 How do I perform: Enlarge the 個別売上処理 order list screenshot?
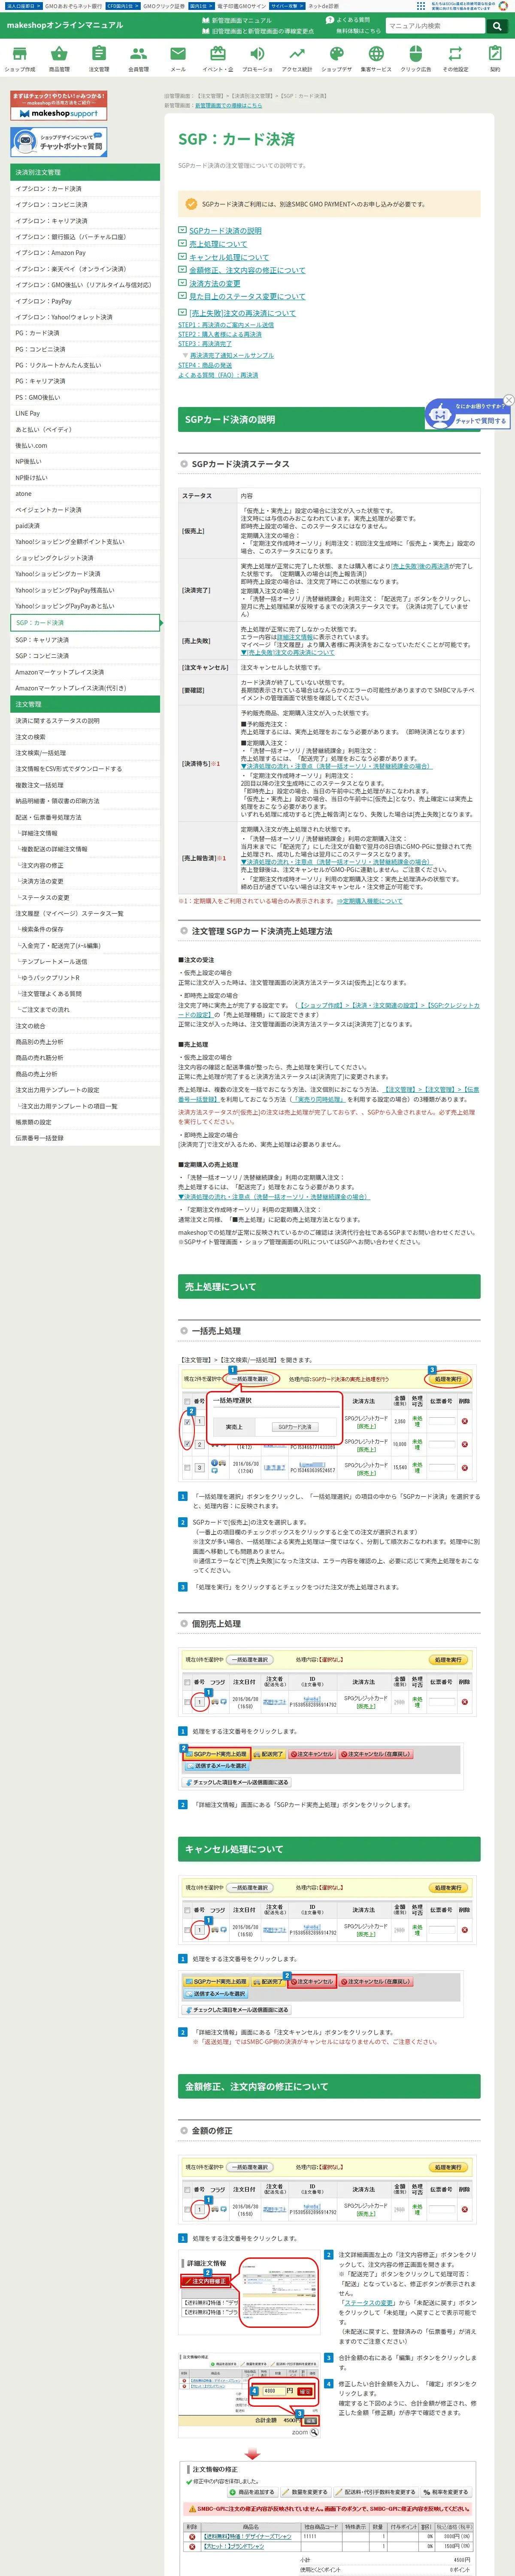click(x=328, y=1682)
